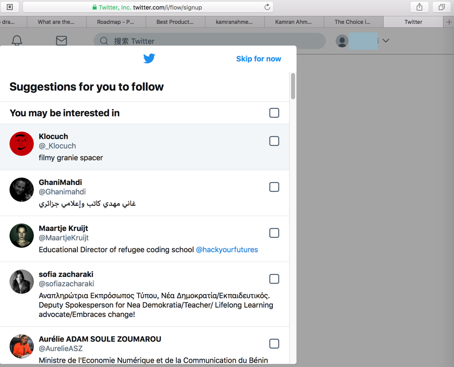Image resolution: width=454 pixels, height=367 pixels.
Task: Switch to the 'dra...' tab
Action: point(13,22)
